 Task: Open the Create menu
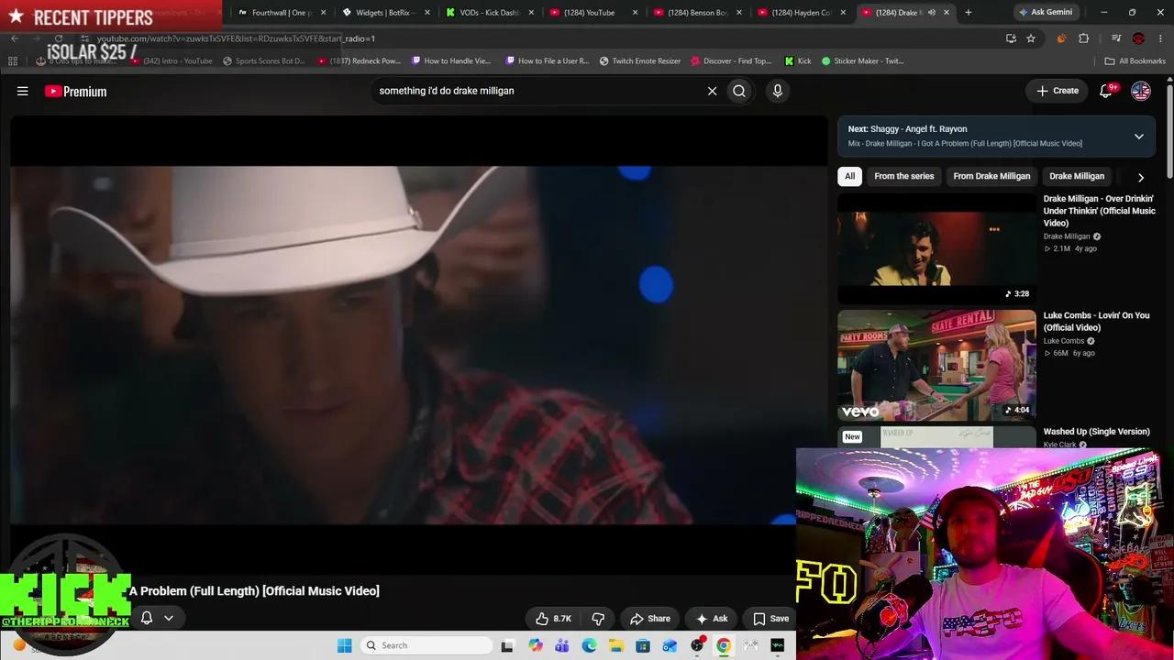coord(1058,91)
